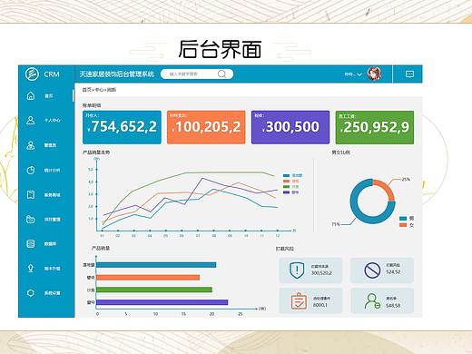Click the value 524,52 in risk card
Viewport: 472px width, 354px height.
pos(393,271)
